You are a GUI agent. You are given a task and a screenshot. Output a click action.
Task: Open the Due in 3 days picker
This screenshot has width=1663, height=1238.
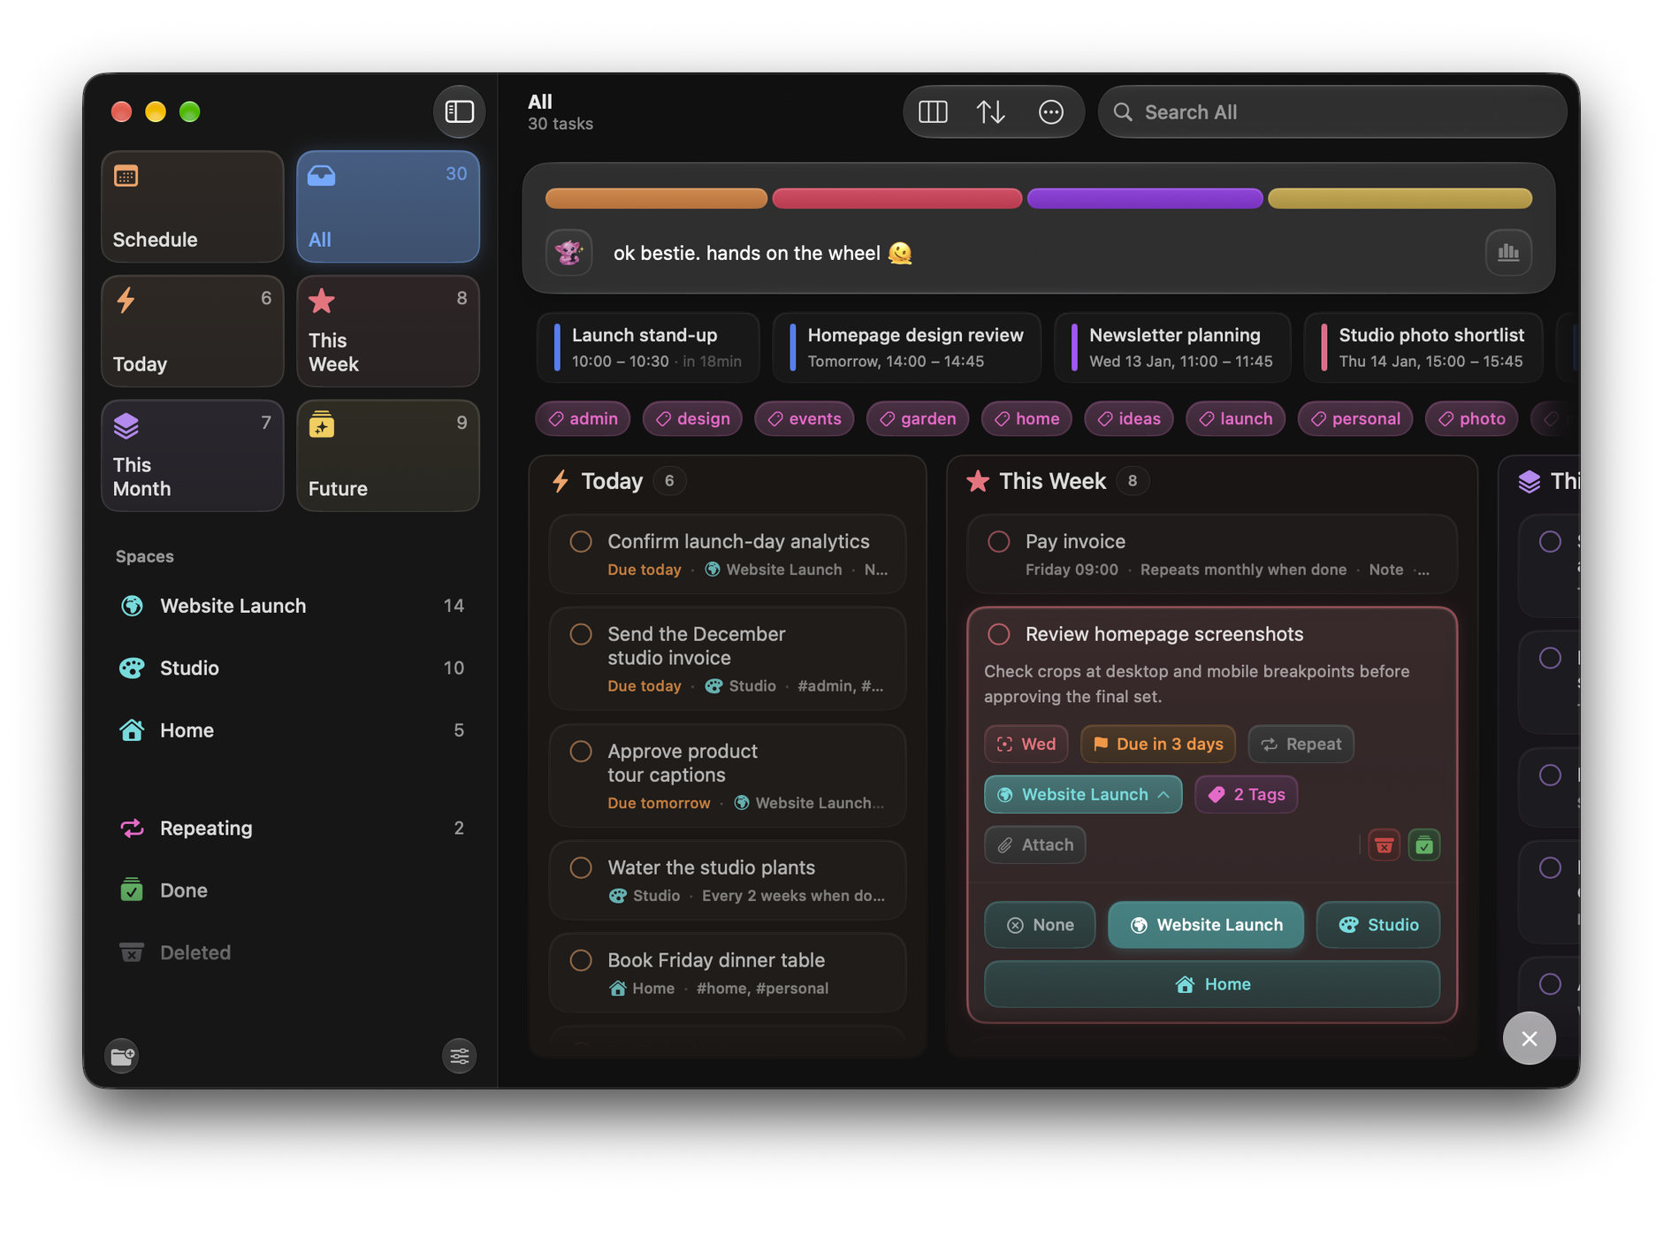1158,744
